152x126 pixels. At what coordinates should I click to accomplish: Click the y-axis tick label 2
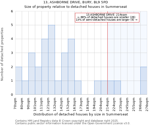pos(12,67)
